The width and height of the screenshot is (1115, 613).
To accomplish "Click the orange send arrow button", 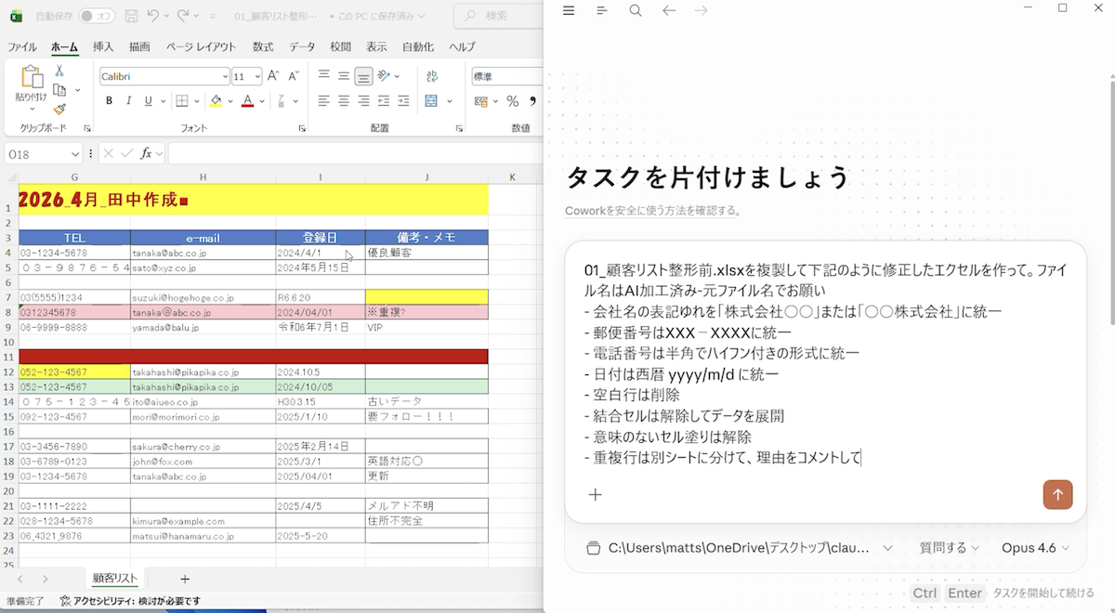I will (x=1057, y=494).
